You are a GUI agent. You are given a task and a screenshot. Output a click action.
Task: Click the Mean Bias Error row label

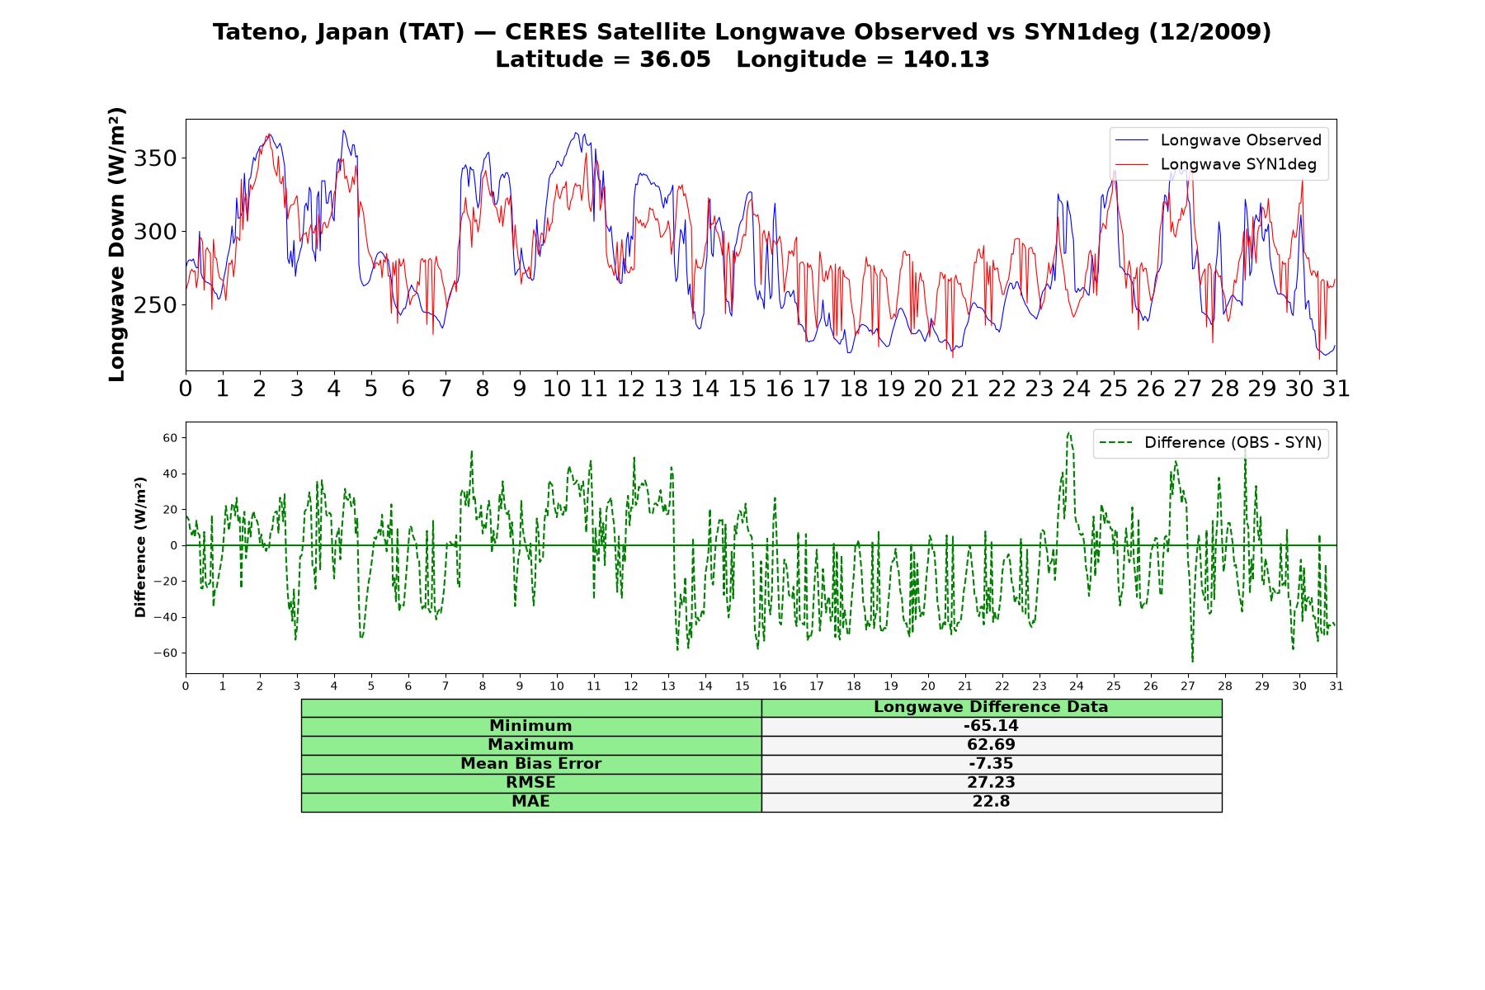531,764
